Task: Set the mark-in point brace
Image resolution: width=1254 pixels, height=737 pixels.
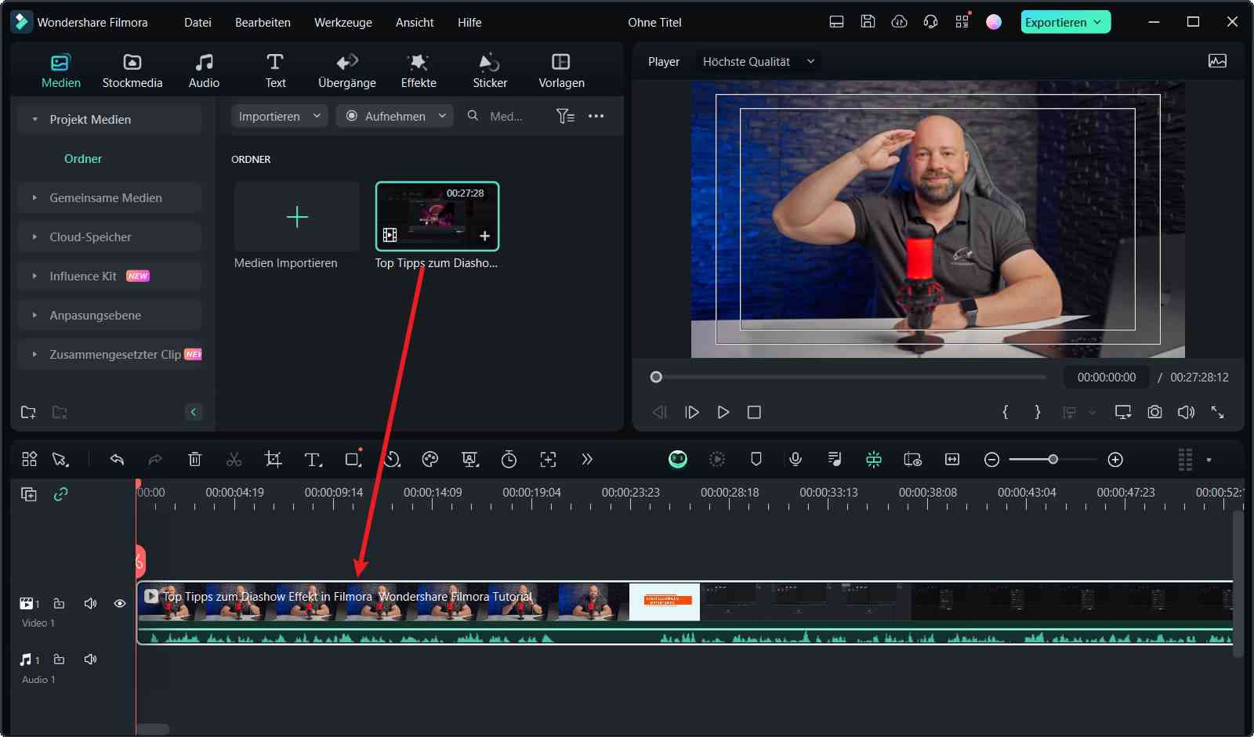Action: coord(1006,412)
